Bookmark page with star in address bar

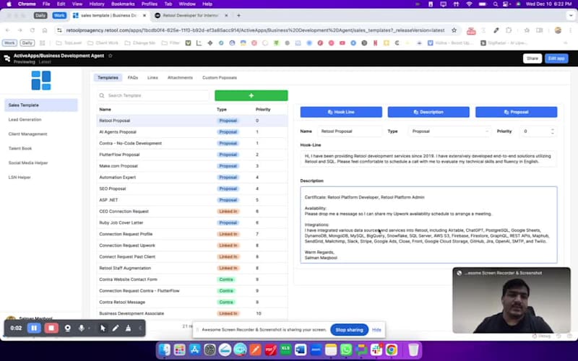[x=454, y=30]
